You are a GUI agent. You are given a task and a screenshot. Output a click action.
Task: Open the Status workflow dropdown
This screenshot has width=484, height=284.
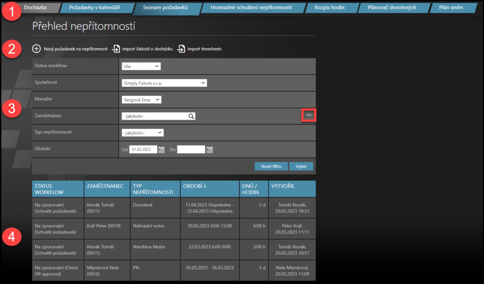point(141,67)
